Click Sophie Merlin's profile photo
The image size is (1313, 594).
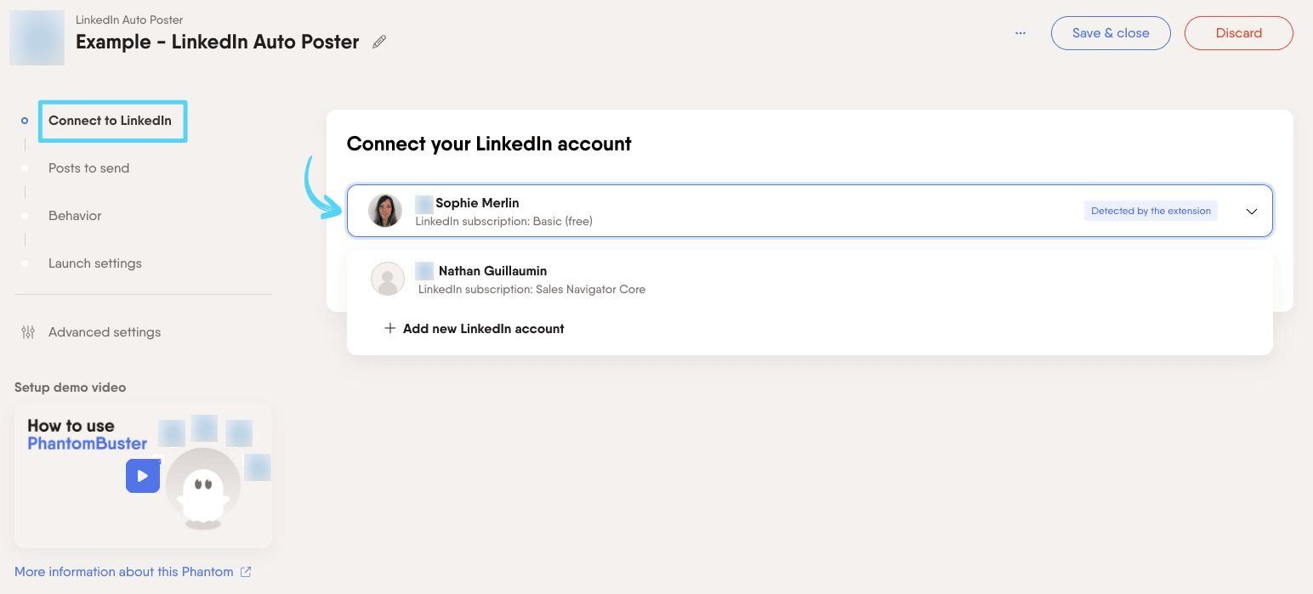pyautogui.click(x=385, y=211)
